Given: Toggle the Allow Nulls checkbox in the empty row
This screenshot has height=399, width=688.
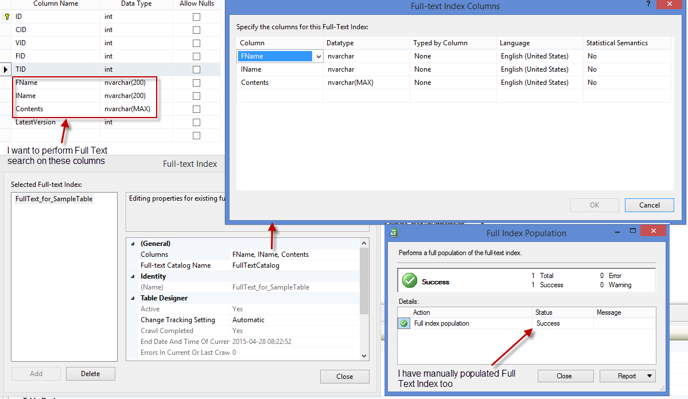Looking at the screenshot, I should click(x=197, y=135).
